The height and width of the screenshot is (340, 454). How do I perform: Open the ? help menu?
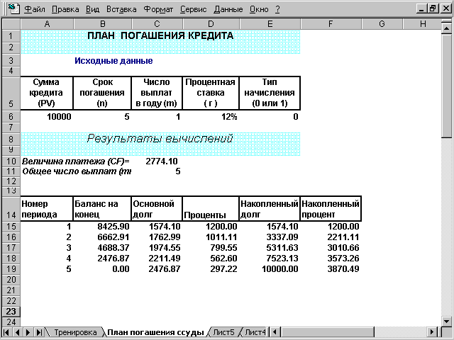pyautogui.click(x=277, y=9)
